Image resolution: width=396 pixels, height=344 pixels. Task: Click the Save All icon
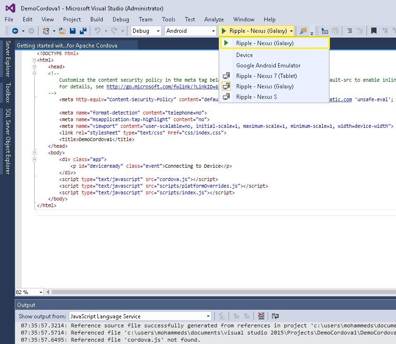pyautogui.click(x=83, y=31)
